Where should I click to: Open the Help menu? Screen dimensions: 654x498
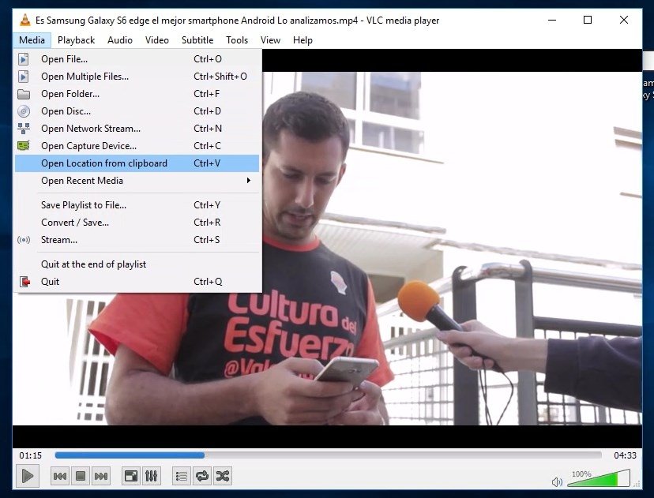coord(303,40)
